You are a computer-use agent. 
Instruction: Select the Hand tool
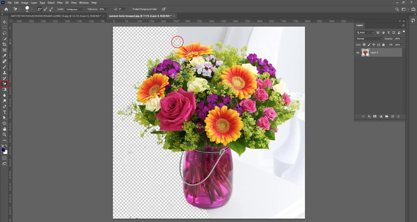coord(5,129)
